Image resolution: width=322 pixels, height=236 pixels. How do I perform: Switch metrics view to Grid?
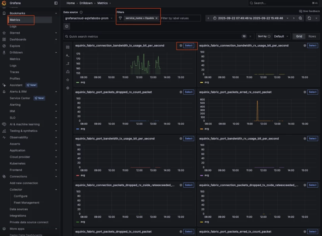click(299, 36)
